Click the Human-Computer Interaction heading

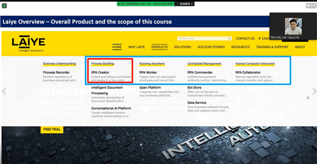coord(255,64)
